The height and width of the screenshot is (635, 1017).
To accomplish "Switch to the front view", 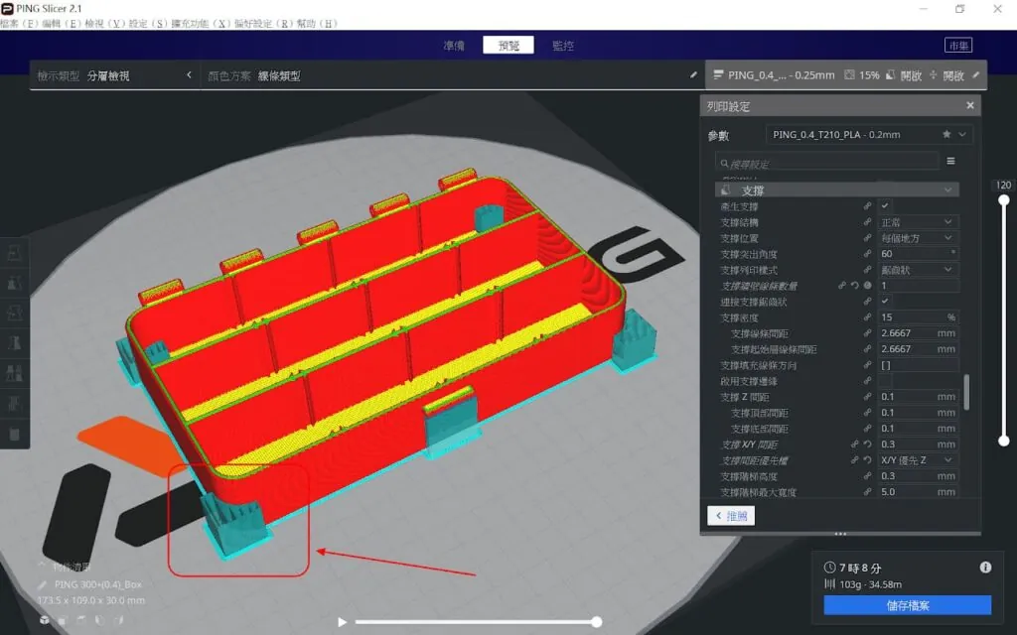I will click(63, 620).
